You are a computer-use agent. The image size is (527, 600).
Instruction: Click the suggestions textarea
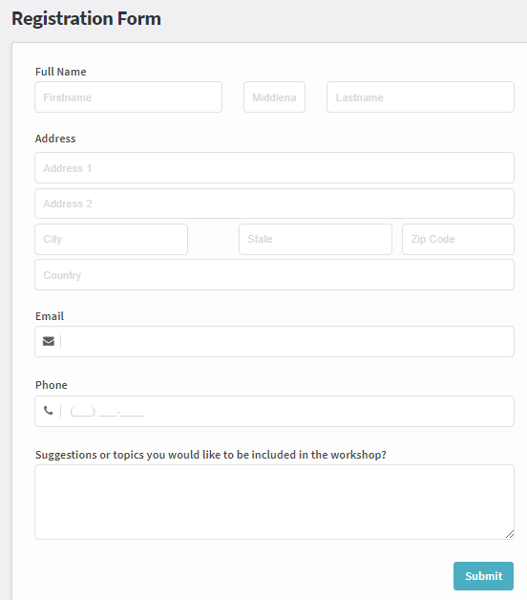tap(275, 502)
